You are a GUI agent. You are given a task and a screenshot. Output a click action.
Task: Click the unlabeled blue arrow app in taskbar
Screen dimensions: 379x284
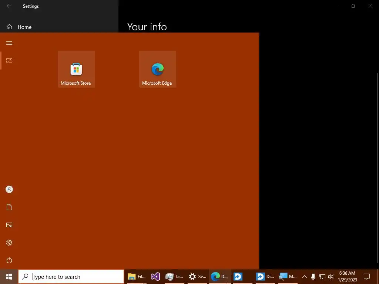coord(238,277)
